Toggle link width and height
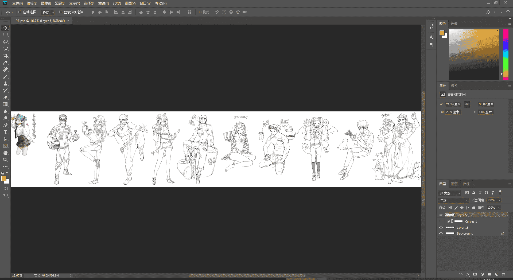 [x=467, y=104]
